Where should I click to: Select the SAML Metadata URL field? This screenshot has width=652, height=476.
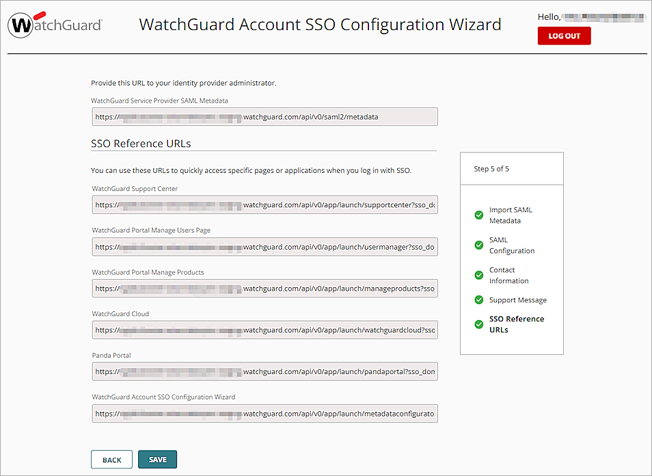pos(265,116)
